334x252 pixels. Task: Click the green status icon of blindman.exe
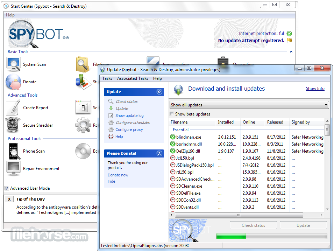tap(173, 137)
